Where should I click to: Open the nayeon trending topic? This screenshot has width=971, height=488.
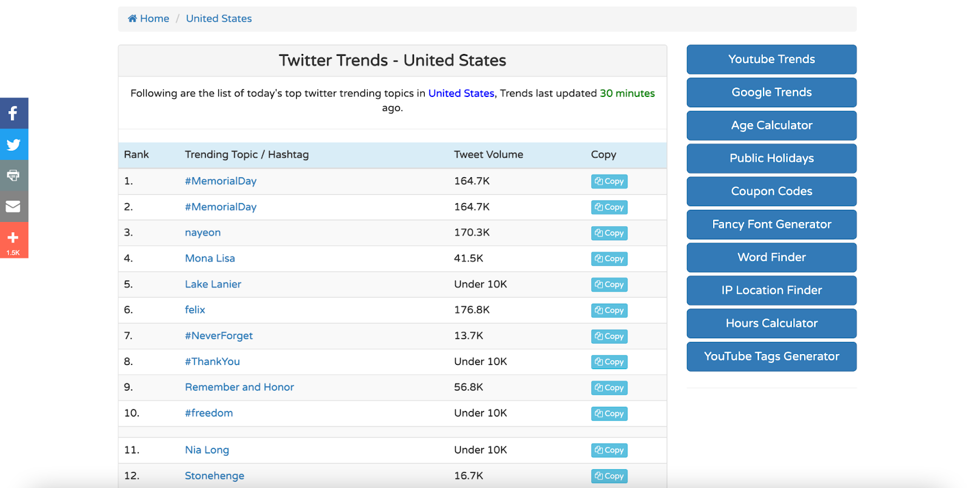coord(203,233)
